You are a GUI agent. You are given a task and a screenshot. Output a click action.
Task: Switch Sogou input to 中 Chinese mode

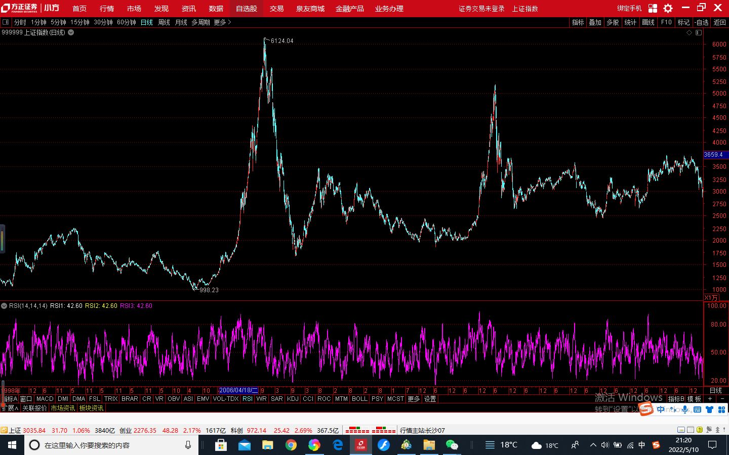[661, 409]
